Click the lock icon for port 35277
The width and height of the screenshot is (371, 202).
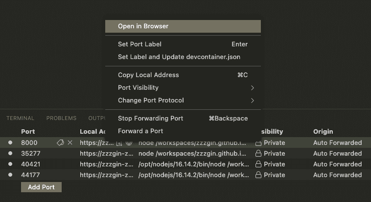pyautogui.click(x=258, y=153)
